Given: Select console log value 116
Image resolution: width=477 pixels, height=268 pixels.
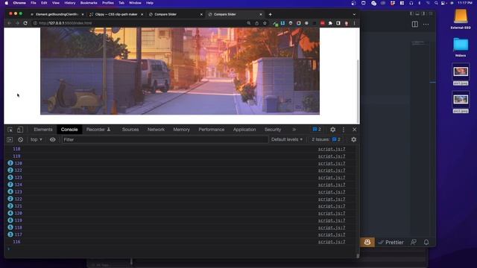Looking at the screenshot, I should coord(16,242).
